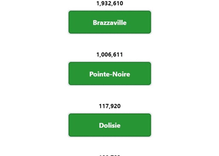Screen dimensions: 219x156
Task: Click the number above the Pointe-Noire button
Action: [x=109, y=55]
